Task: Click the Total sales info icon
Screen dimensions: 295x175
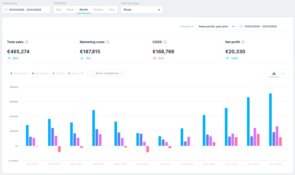Action: tap(27, 42)
